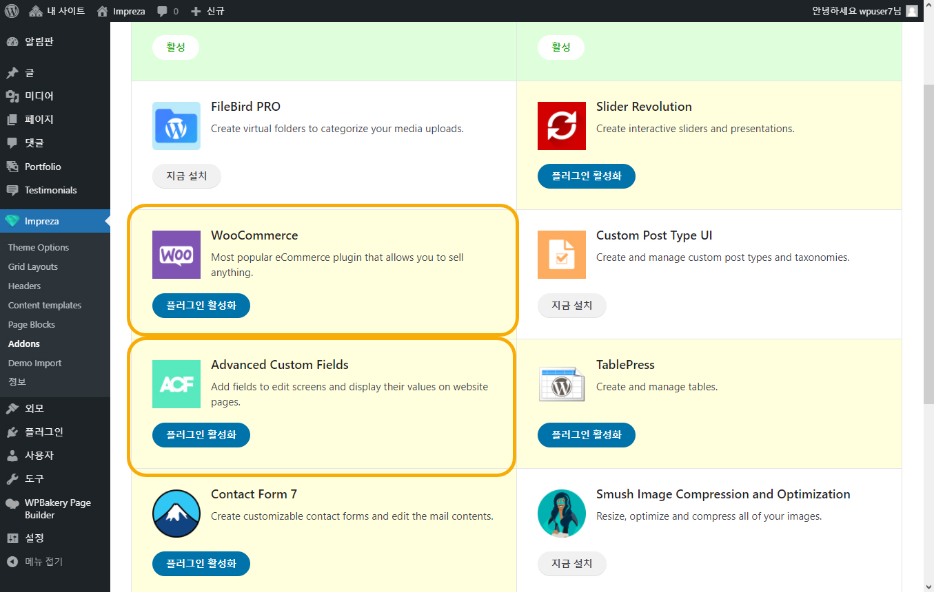Click the 미디어 media icon

(12, 96)
